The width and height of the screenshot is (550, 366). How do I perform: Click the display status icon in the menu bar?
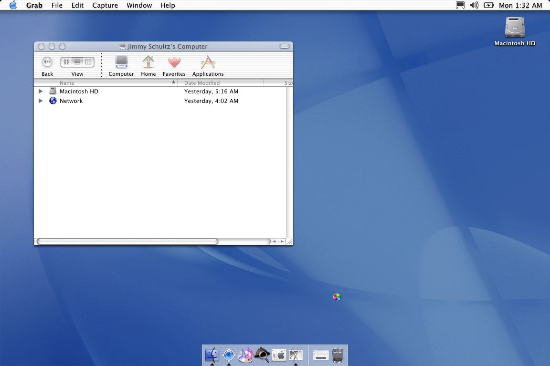click(460, 5)
